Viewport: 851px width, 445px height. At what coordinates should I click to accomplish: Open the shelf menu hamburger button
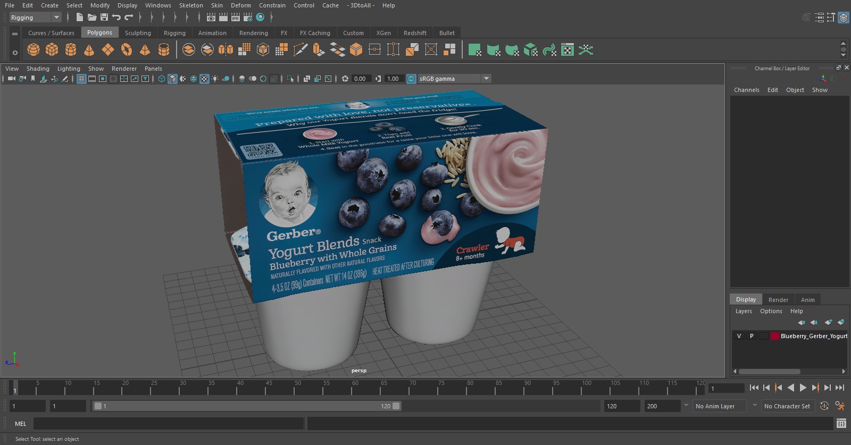15,33
